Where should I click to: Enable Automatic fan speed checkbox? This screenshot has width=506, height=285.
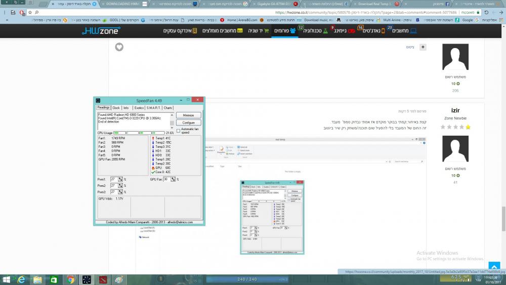click(179, 131)
